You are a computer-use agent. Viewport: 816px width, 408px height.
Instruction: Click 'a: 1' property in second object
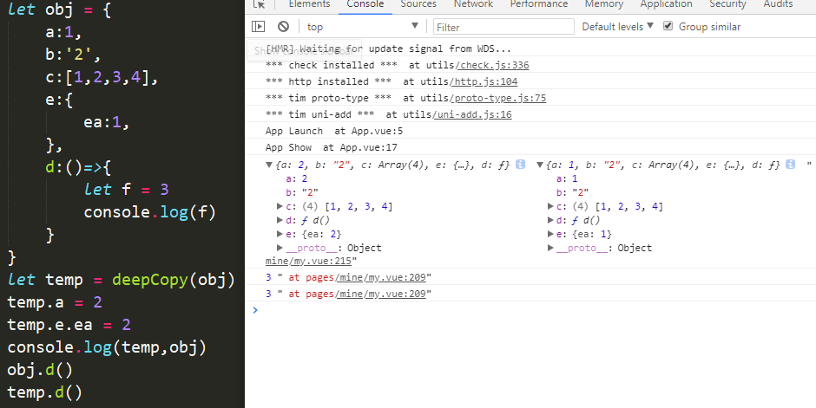click(x=567, y=179)
